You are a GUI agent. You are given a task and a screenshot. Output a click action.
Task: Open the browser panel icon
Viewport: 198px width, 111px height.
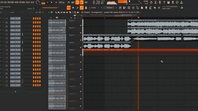click(x=137, y=8)
